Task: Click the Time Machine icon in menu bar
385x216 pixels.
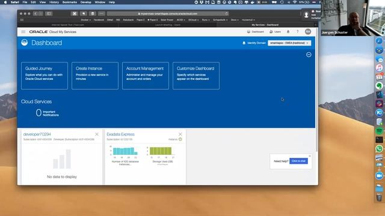Action: coord(282,2)
